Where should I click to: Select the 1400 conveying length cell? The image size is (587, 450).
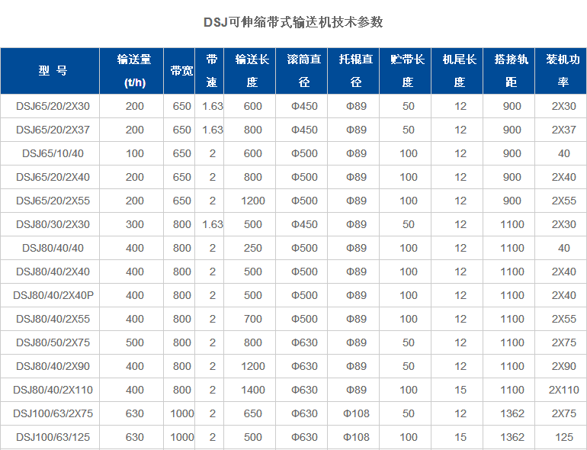point(253,390)
